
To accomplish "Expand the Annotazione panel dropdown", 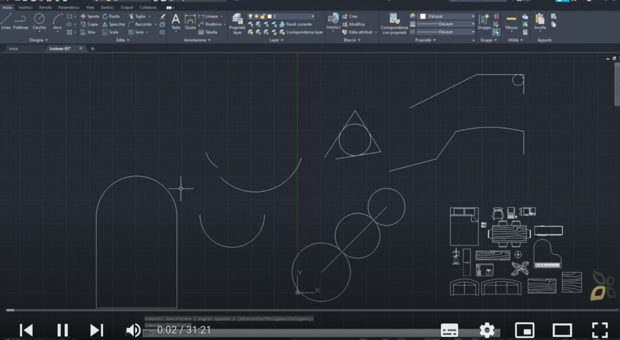I will pos(197,40).
